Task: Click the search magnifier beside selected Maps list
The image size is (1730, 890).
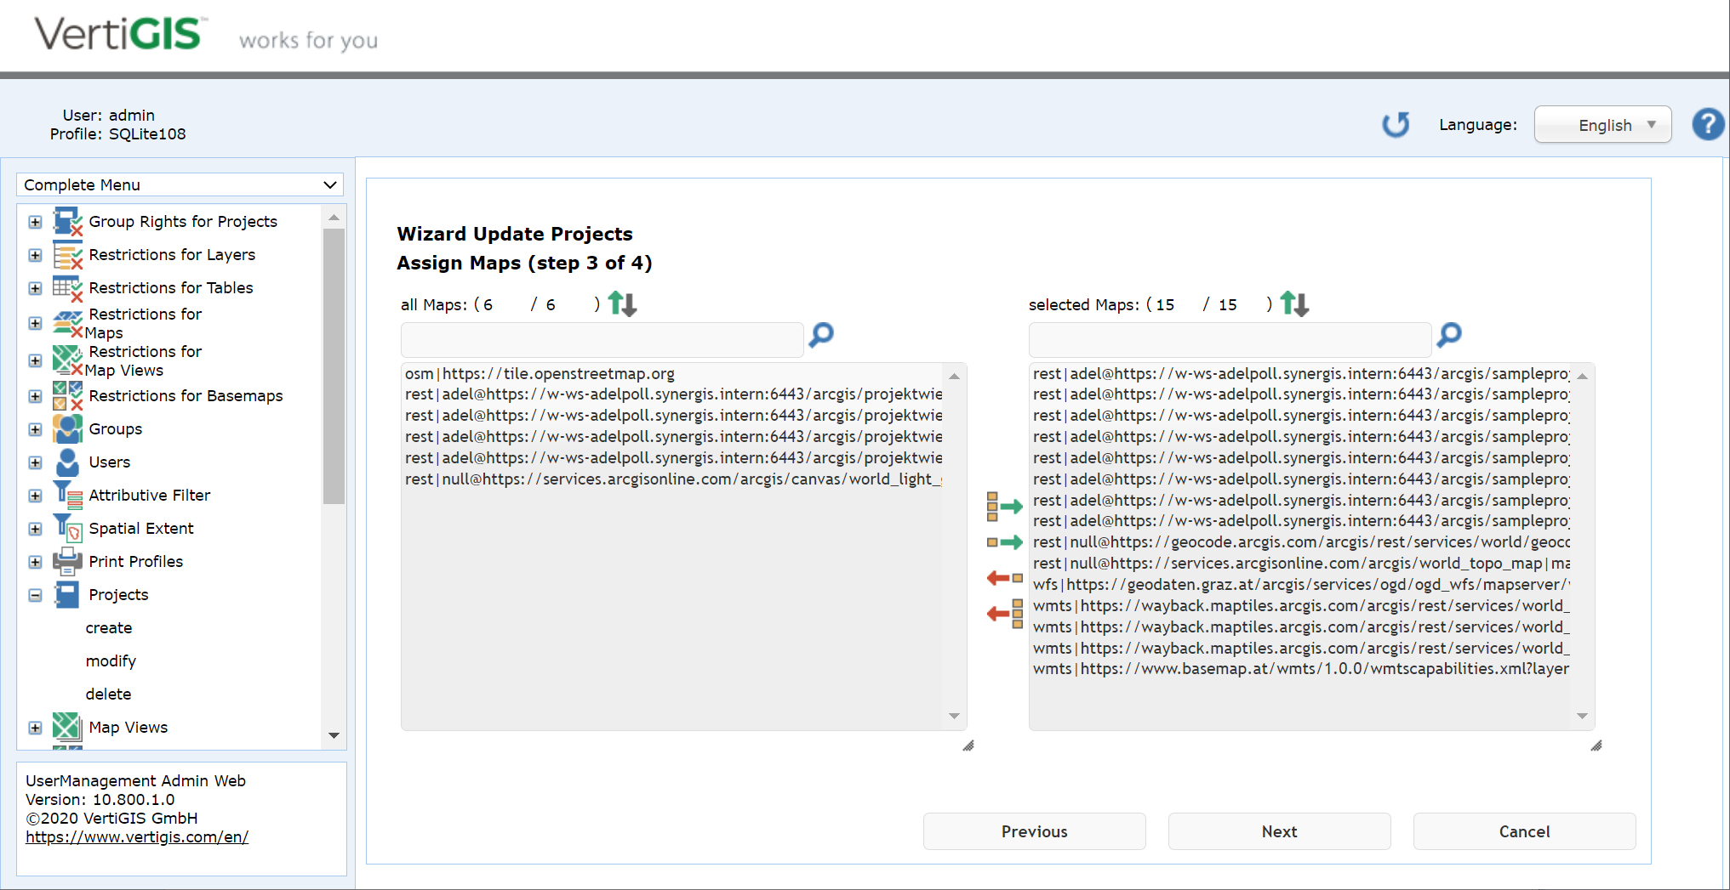Action: pyautogui.click(x=1449, y=337)
